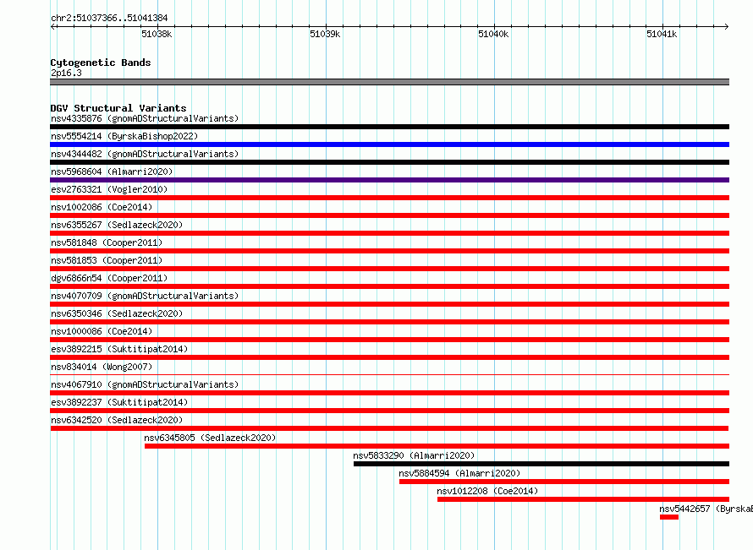753x550 pixels.
Task: Click nsv6355267 Sedlazeck2020 variant label
Action: [x=117, y=225]
